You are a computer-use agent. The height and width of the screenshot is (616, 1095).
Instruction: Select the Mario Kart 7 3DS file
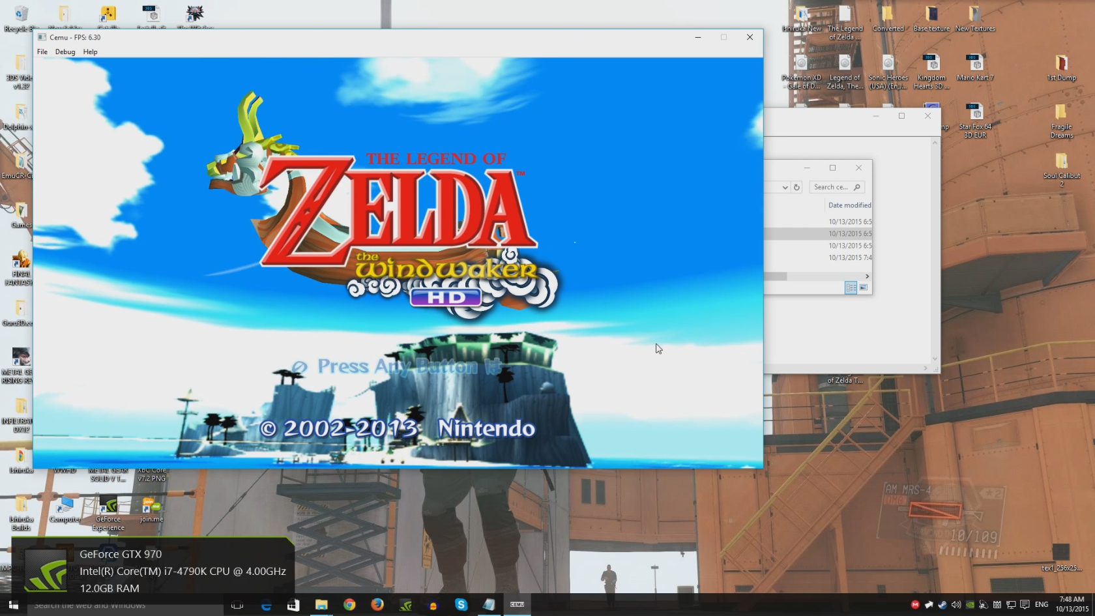[975, 68]
